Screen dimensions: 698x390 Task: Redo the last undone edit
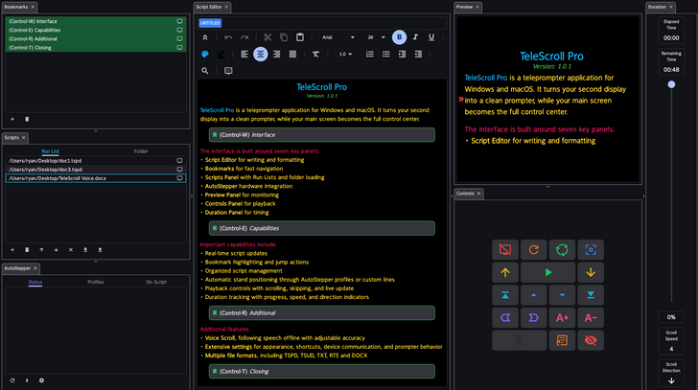[244, 37]
